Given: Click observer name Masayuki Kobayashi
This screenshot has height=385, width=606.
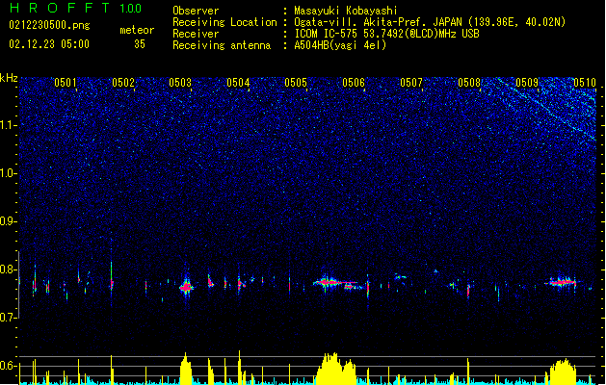Looking at the screenshot, I should (346, 11).
